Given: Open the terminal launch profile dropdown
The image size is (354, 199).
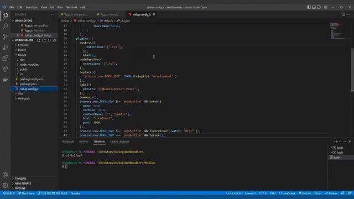Looking at the screenshot, I should tap(340, 142).
